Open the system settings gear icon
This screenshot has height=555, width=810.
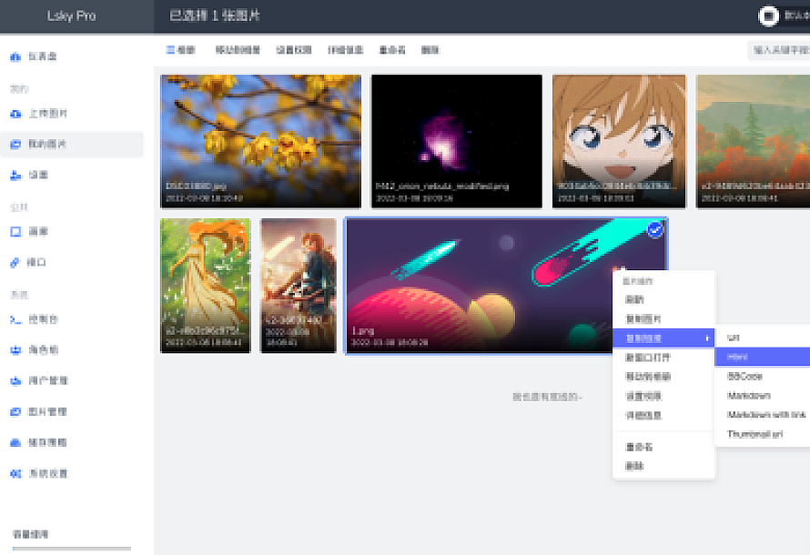[x=15, y=474]
